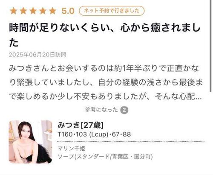Open the profile photo thumbnail
Screen dimensions: 213x175
point(30,142)
